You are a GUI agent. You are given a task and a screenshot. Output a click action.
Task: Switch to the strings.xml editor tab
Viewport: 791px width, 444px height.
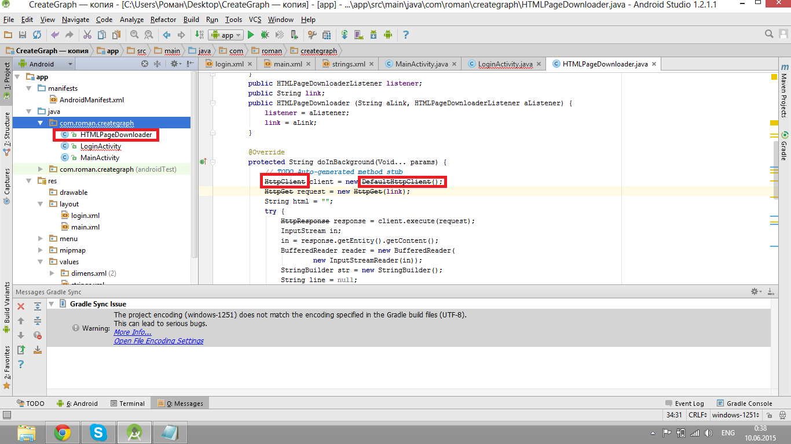coord(349,64)
